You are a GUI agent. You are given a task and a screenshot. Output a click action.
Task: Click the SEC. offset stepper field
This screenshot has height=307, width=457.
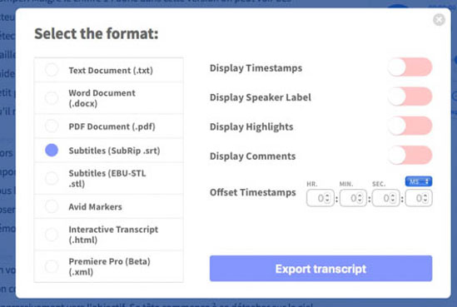[x=386, y=198]
